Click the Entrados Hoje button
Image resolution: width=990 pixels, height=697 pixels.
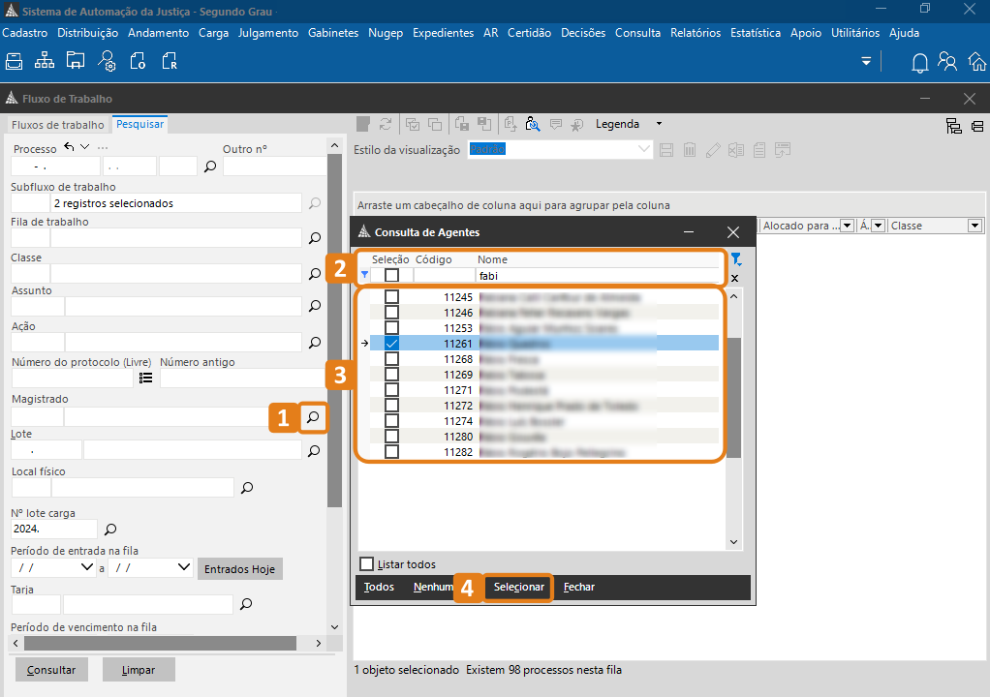[x=240, y=569]
